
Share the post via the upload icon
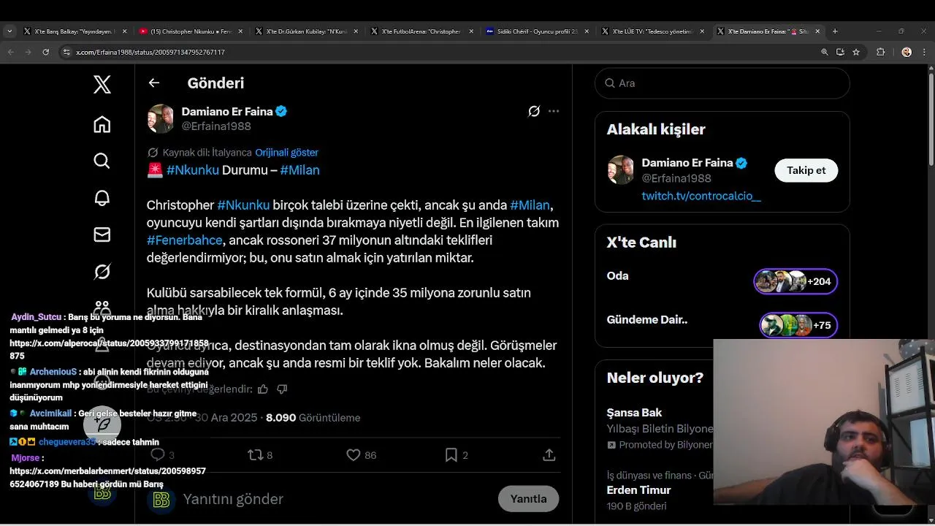549,455
